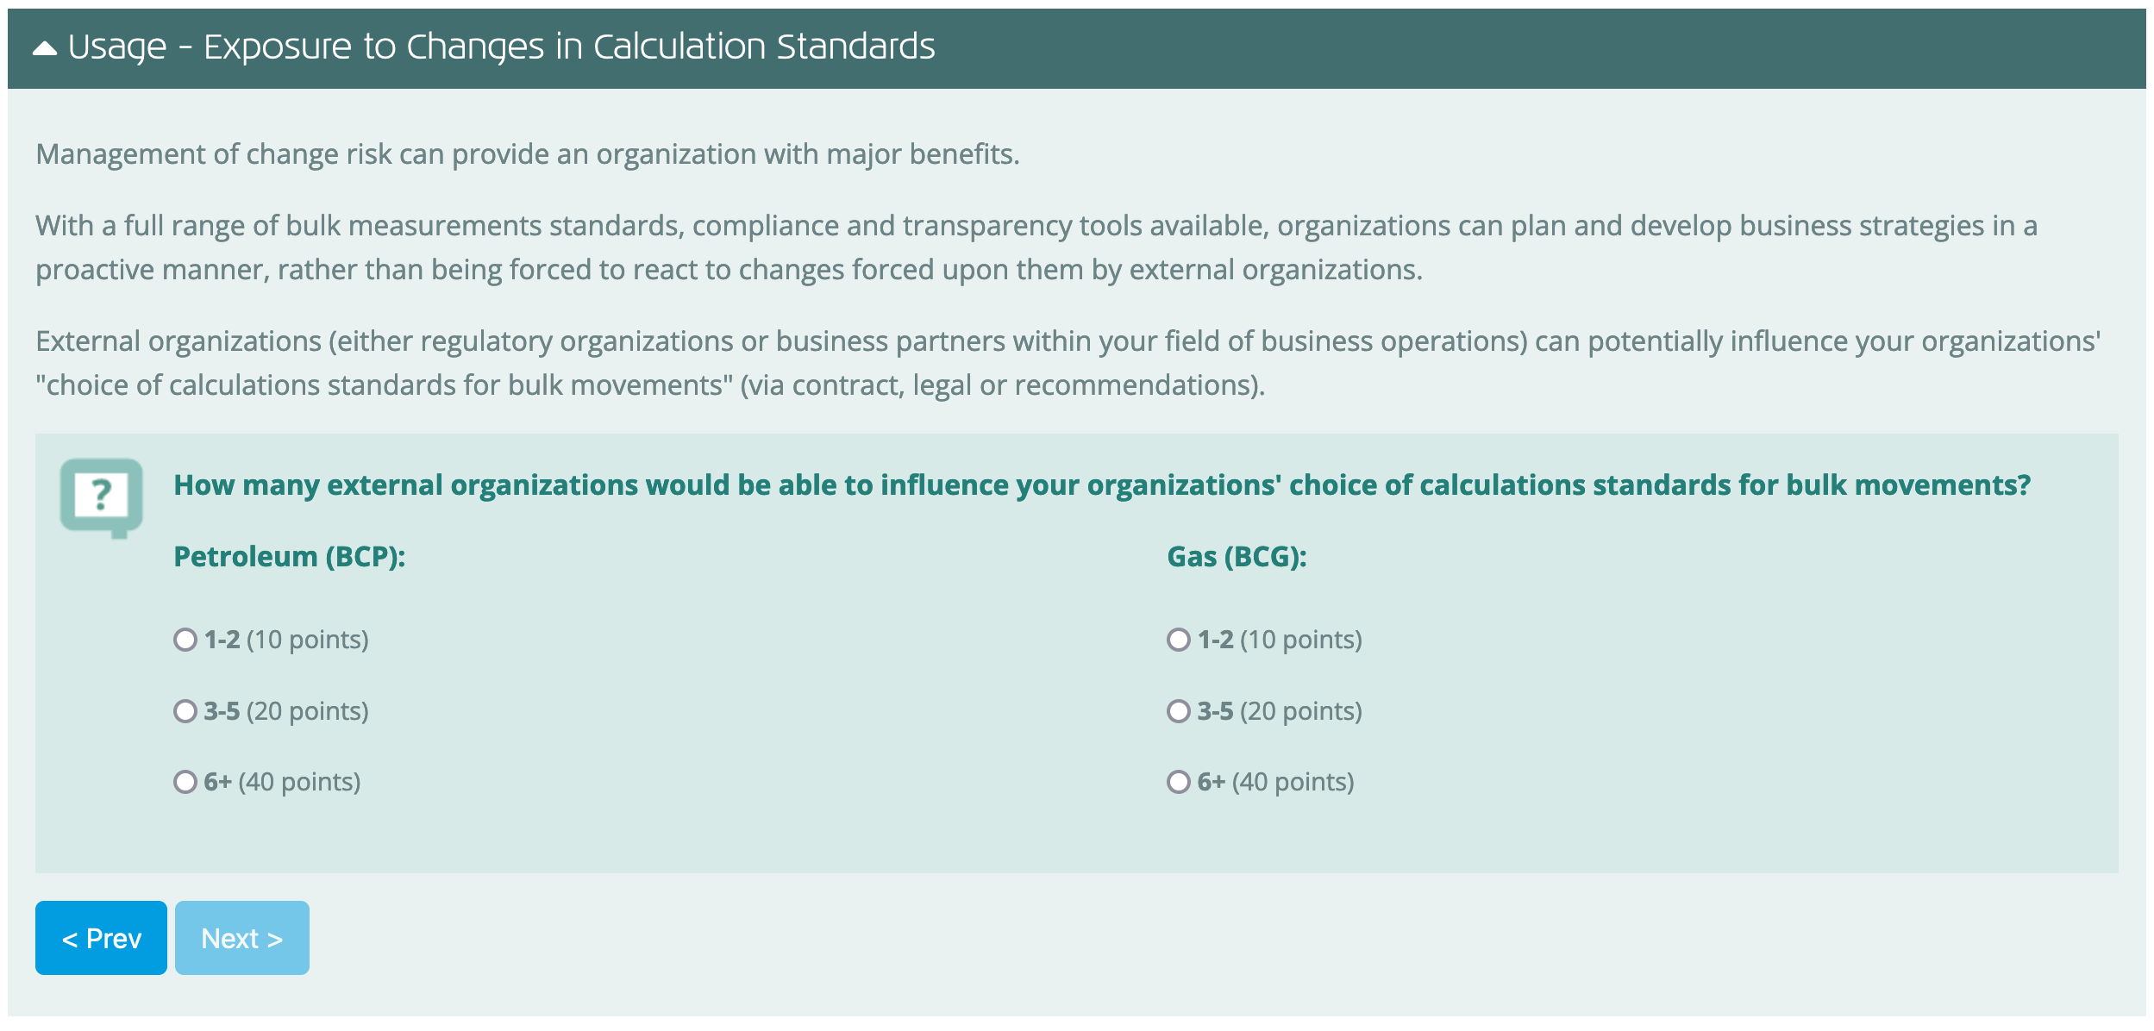
Task: Click the Next button
Action: point(241,938)
